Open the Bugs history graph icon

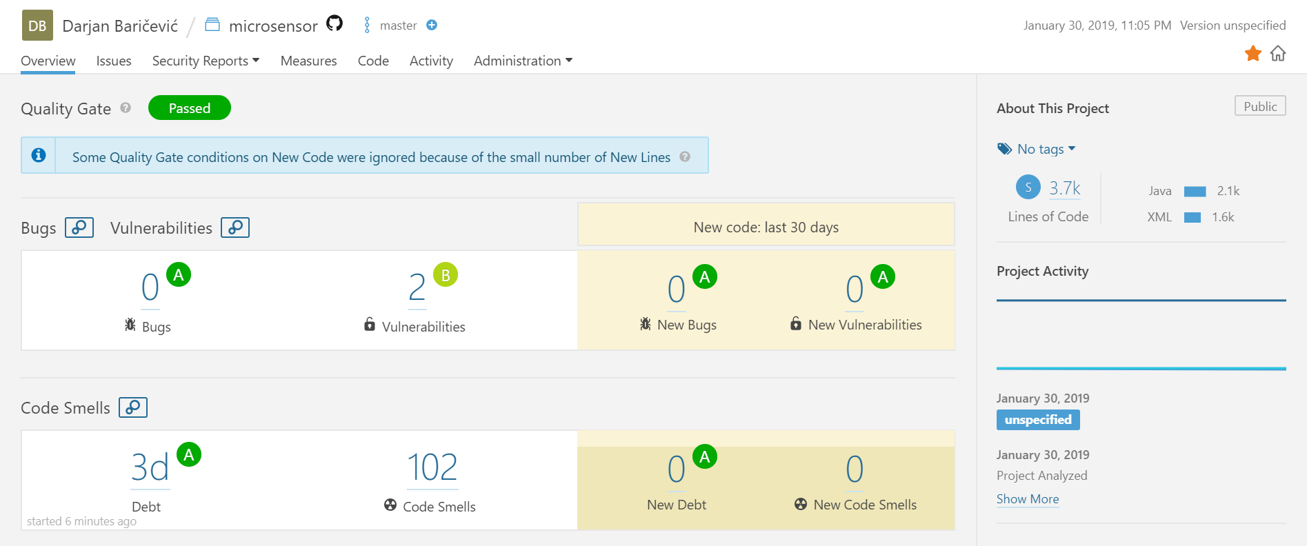tap(79, 228)
